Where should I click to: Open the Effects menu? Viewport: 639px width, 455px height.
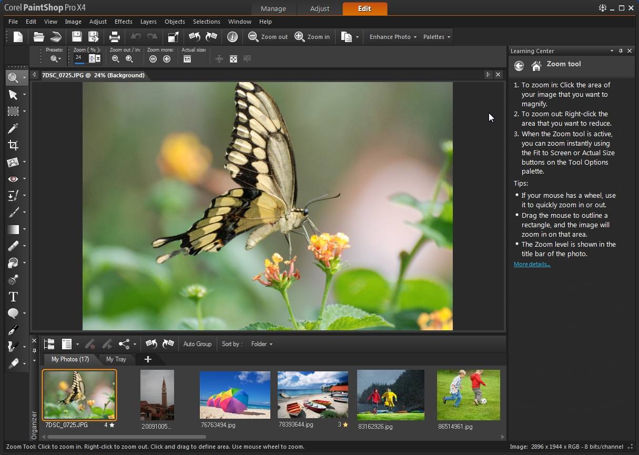pos(123,22)
